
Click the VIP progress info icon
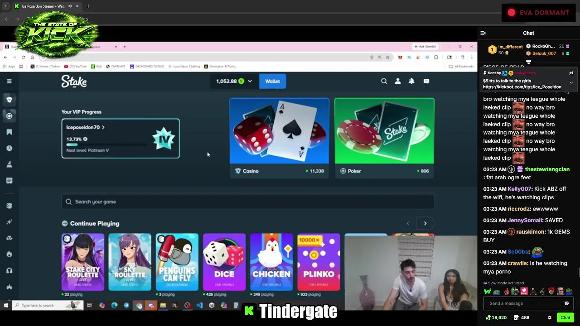[85, 139]
